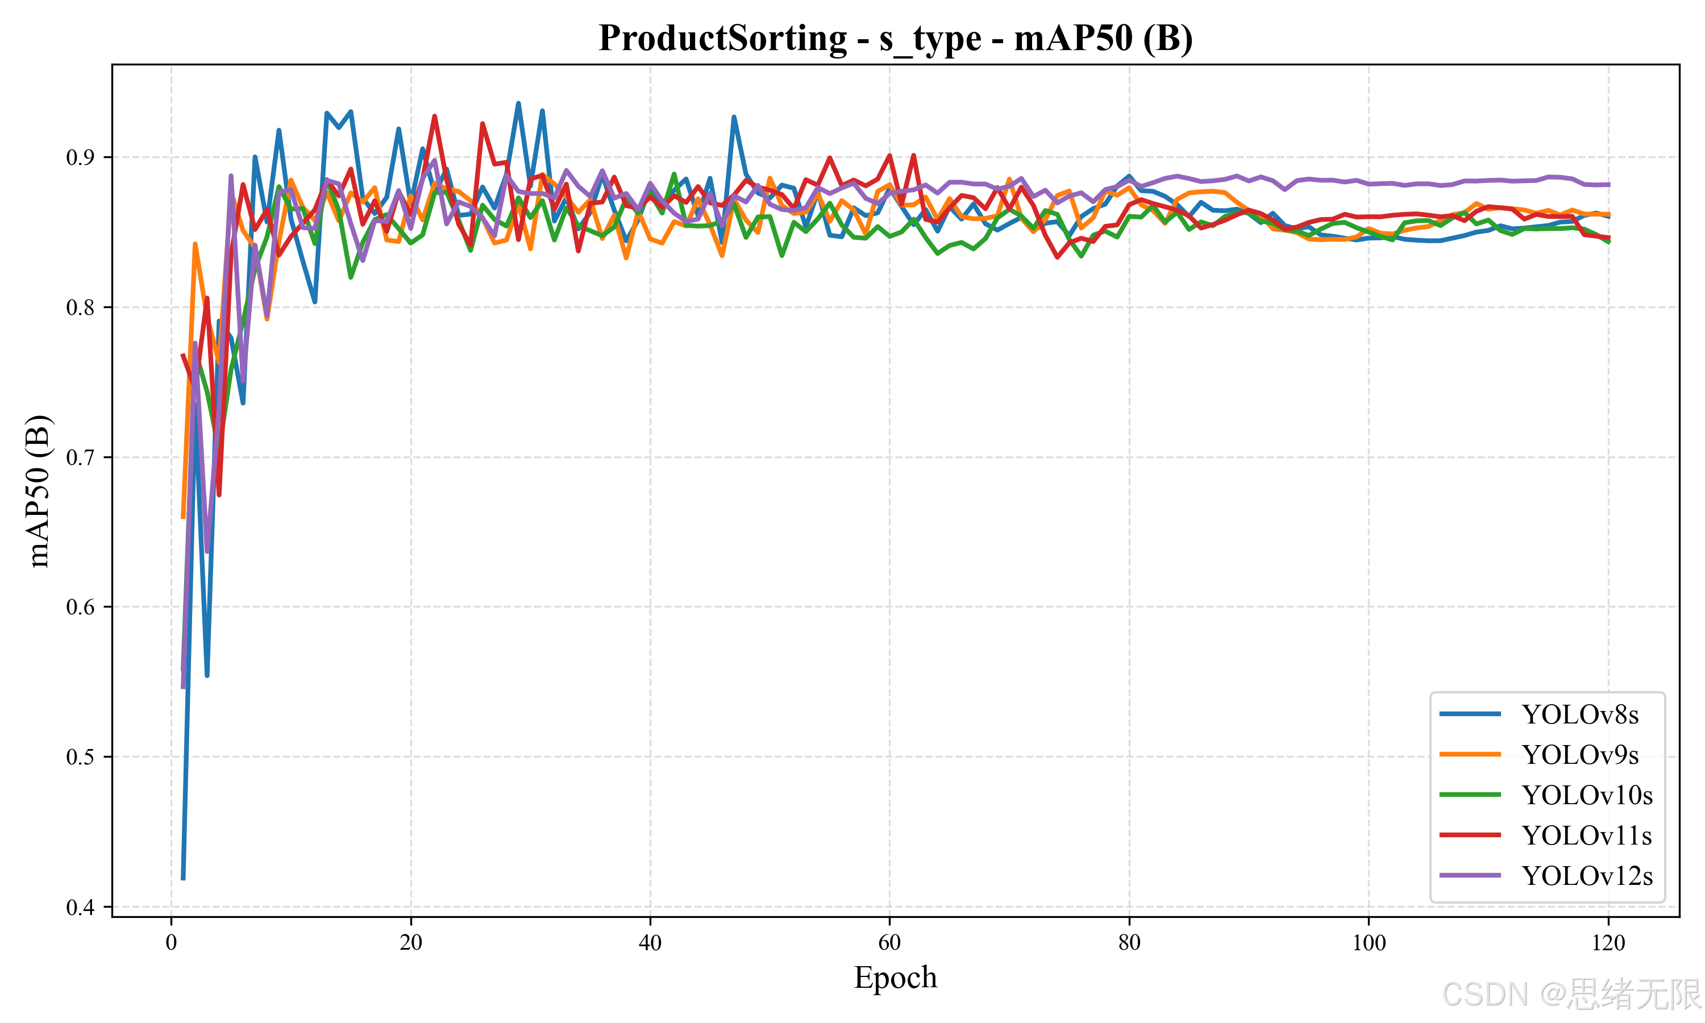Screen dimensions: 1705x1023
Task: Click the purple YOLOv12s legend line swatch
Action: coord(1470,875)
